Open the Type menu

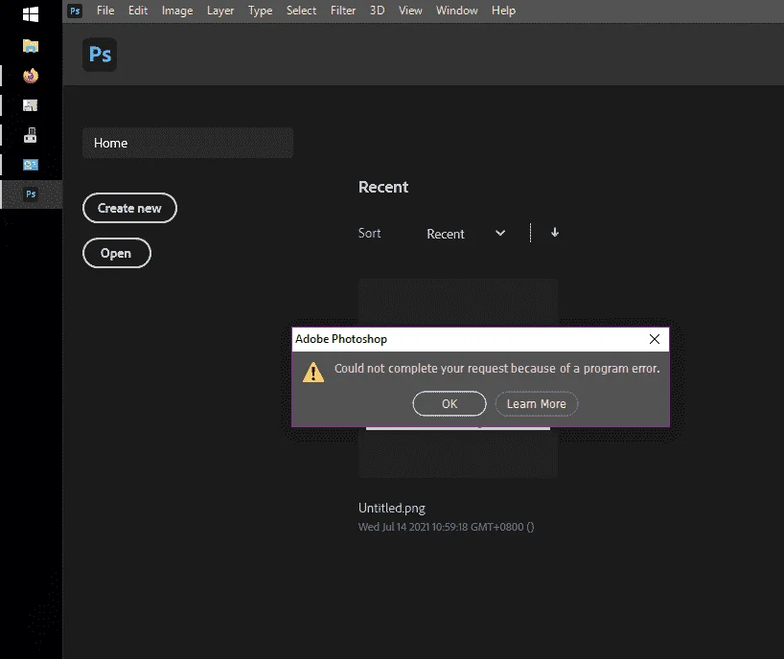(x=261, y=11)
